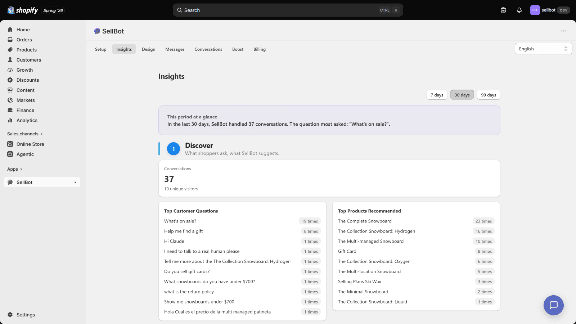
Task: Open Products in the sidebar
Action: point(42,50)
